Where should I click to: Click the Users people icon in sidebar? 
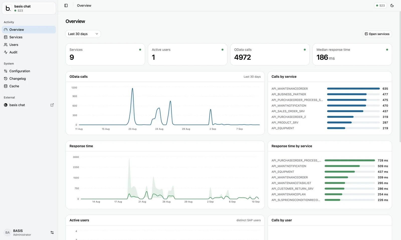pyautogui.click(x=6, y=45)
